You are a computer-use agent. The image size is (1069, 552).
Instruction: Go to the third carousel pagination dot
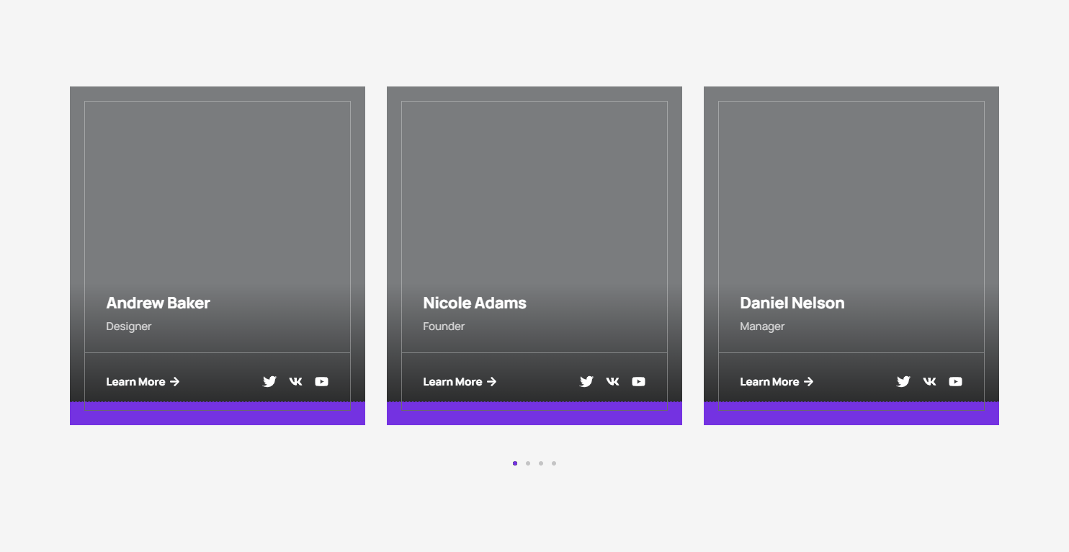[x=541, y=463]
